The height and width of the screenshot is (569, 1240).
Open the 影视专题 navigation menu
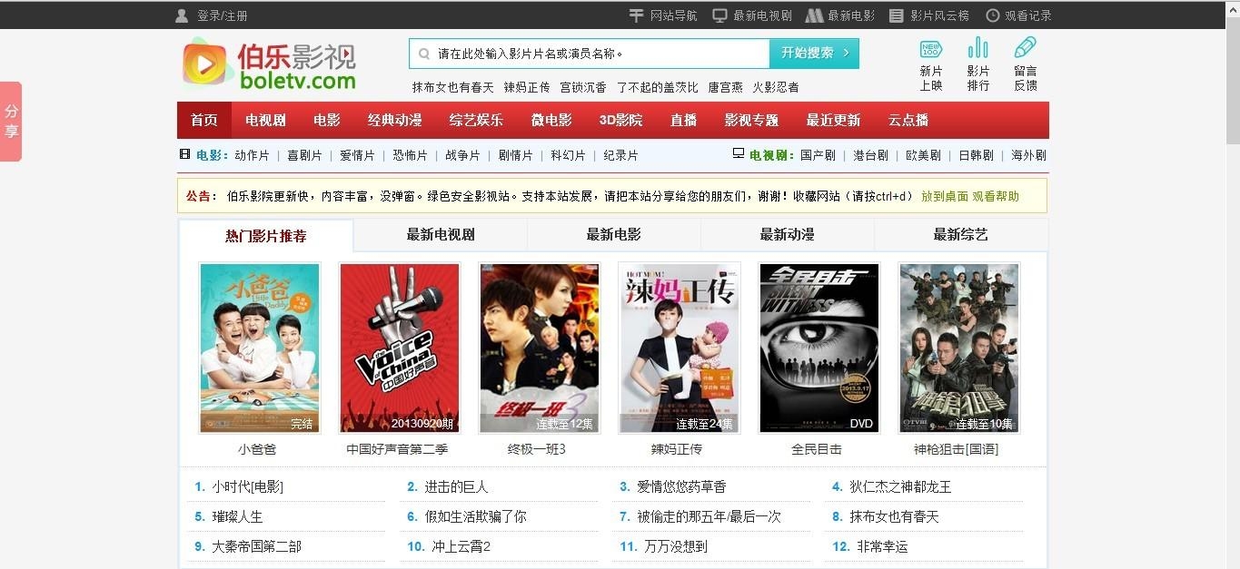(751, 120)
